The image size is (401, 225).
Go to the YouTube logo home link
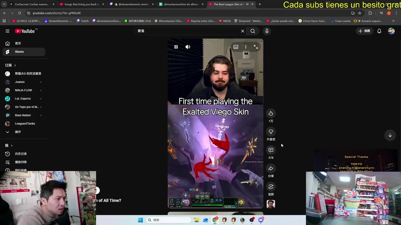pos(25,31)
